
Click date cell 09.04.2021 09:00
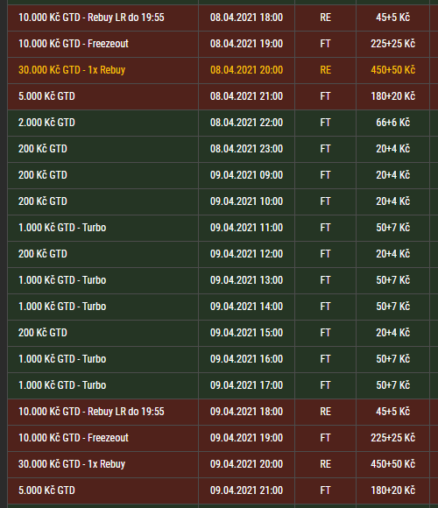(x=246, y=175)
